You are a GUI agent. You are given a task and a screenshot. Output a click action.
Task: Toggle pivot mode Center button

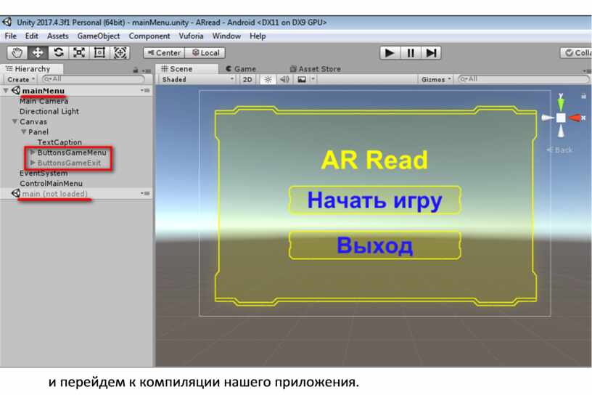[x=164, y=53]
